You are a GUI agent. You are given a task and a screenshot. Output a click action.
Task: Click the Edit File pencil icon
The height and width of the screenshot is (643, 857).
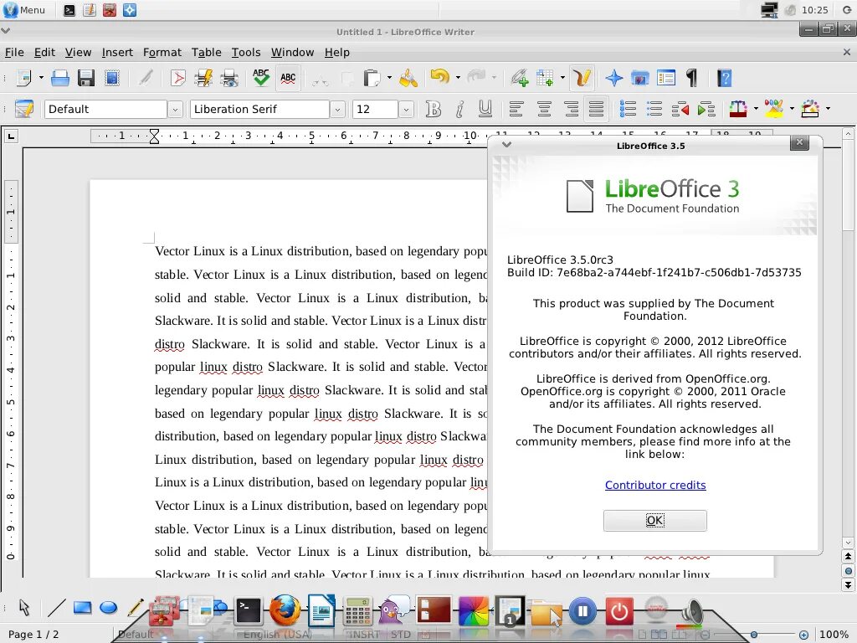146,78
